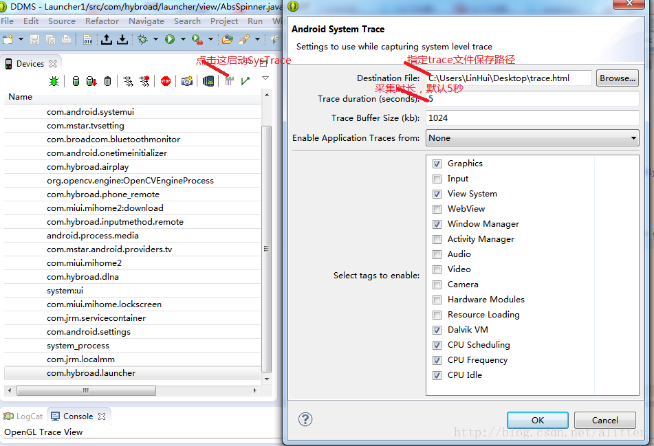Open the Enable Application Traces from dropdown
Screen dimensions: 654x446
(532, 138)
